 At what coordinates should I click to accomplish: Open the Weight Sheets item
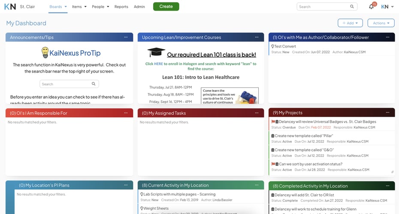[x=156, y=208]
